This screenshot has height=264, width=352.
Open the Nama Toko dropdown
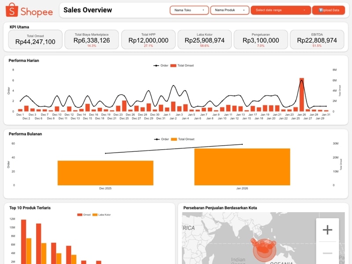[x=189, y=10]
